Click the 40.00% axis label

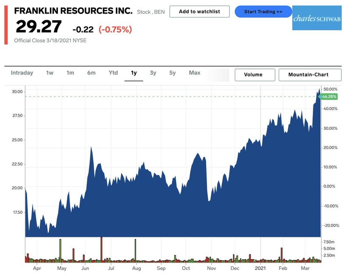(330, 109)
